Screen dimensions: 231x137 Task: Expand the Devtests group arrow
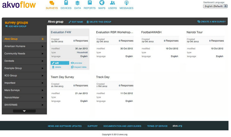coord(42,61)
